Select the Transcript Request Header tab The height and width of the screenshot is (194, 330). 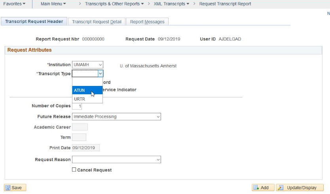coord(34,21)
